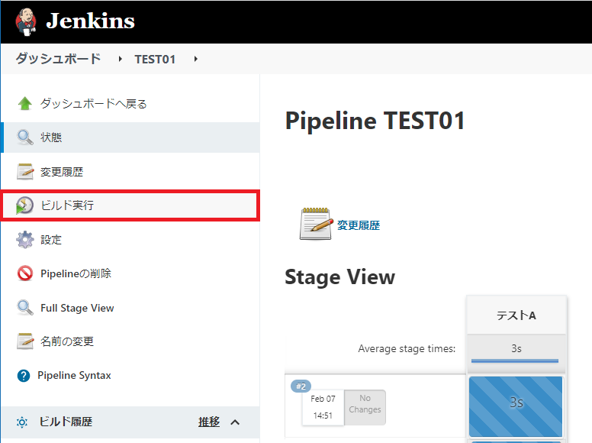
Task: Click the テストA stage header
Action: [516, 315]
